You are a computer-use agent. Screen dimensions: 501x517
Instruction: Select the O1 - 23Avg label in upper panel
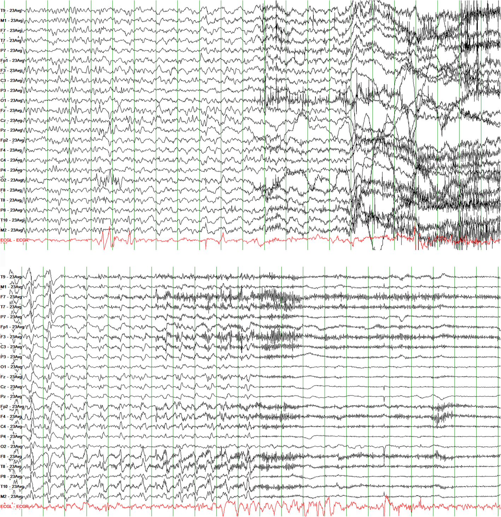click(x=11, y=100)
